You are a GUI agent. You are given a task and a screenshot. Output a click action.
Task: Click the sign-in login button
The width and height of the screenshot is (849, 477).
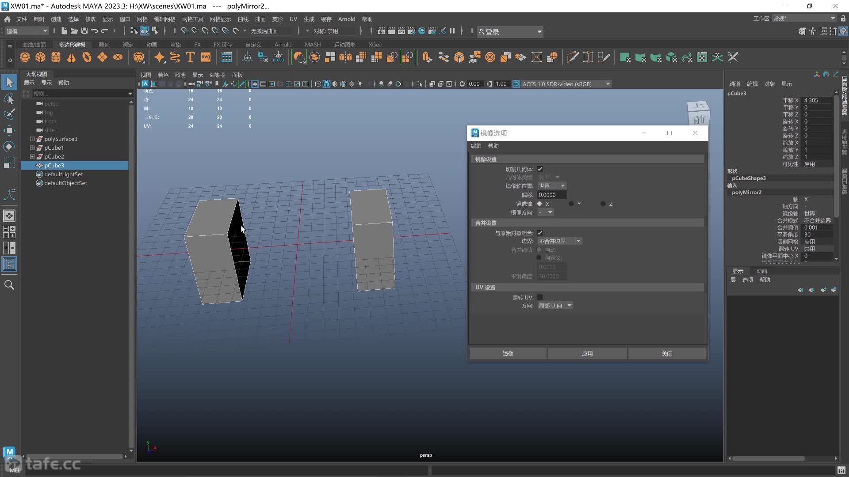click(510, 32)
